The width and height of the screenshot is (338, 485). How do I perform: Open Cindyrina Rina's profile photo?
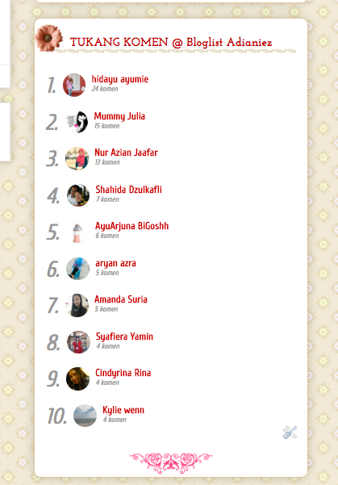coord(77,378)
